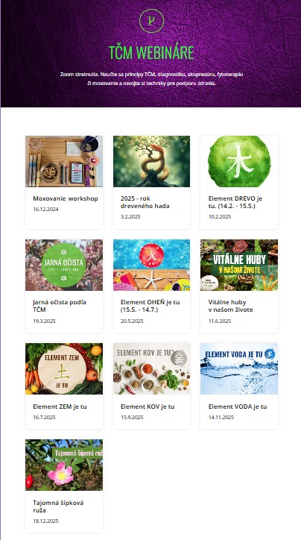301x540 pixels.
Task: Open the Moxovanie workshop thumbnail image
Action: click(64, 161)
